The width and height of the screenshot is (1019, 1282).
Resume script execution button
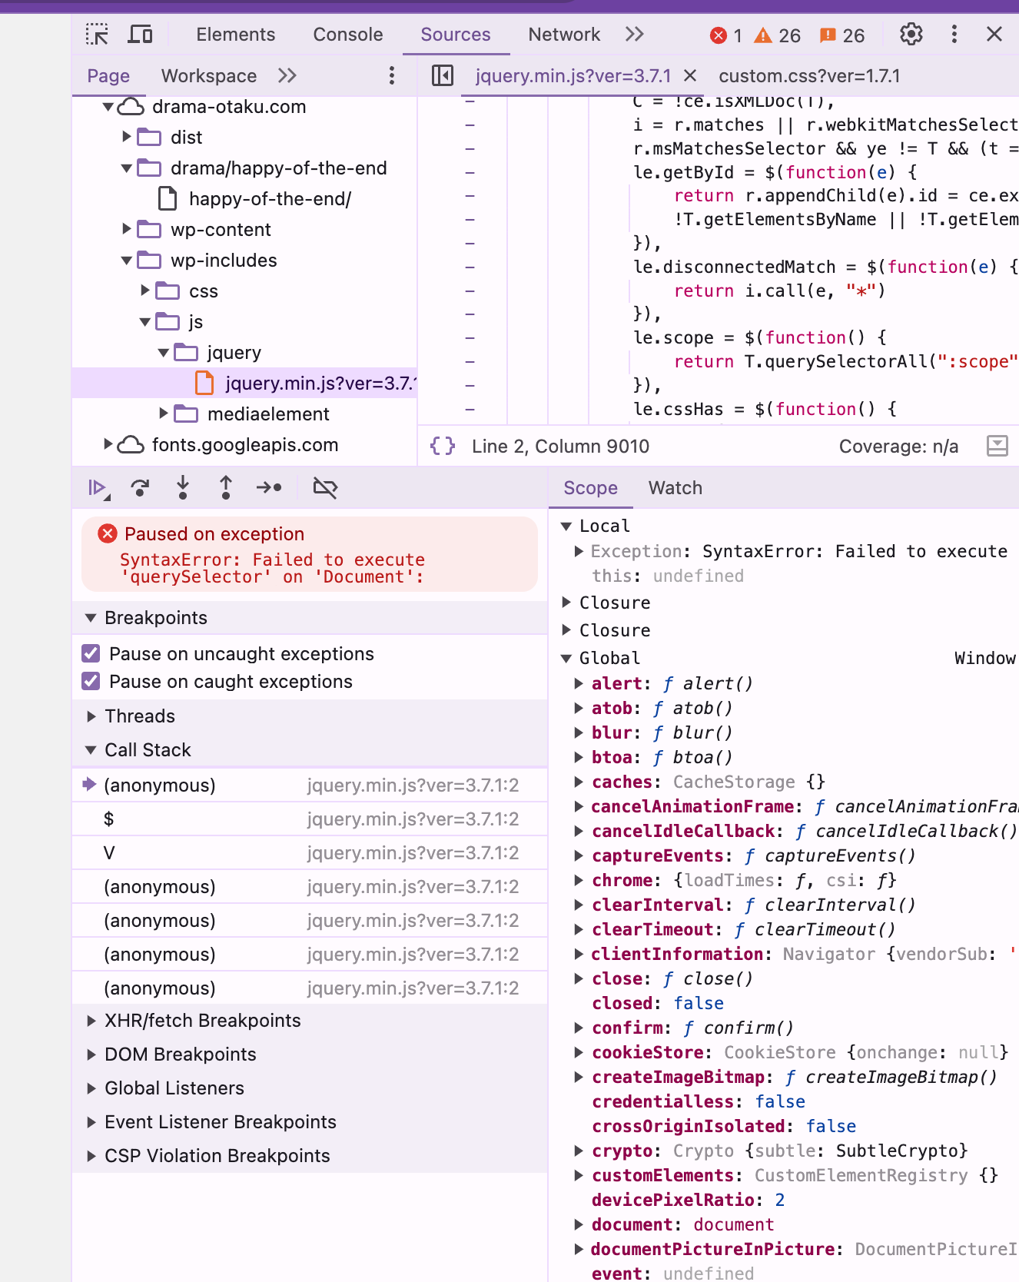pos(98,488)
